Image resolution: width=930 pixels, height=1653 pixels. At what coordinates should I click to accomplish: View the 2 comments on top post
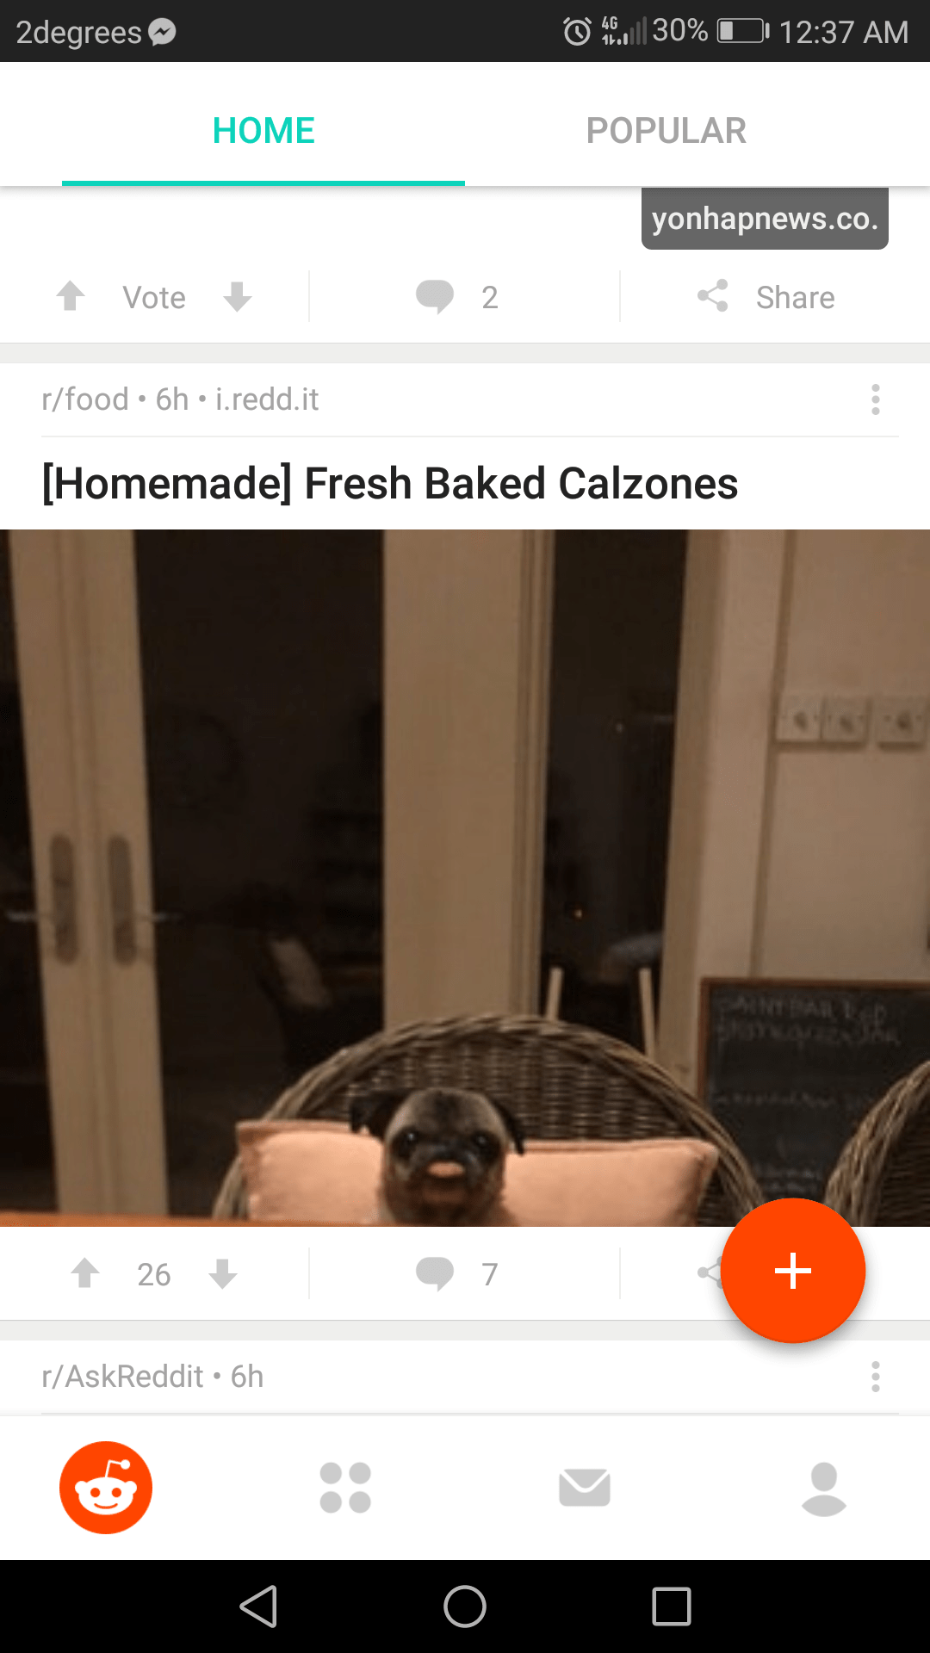coord(457,297)
